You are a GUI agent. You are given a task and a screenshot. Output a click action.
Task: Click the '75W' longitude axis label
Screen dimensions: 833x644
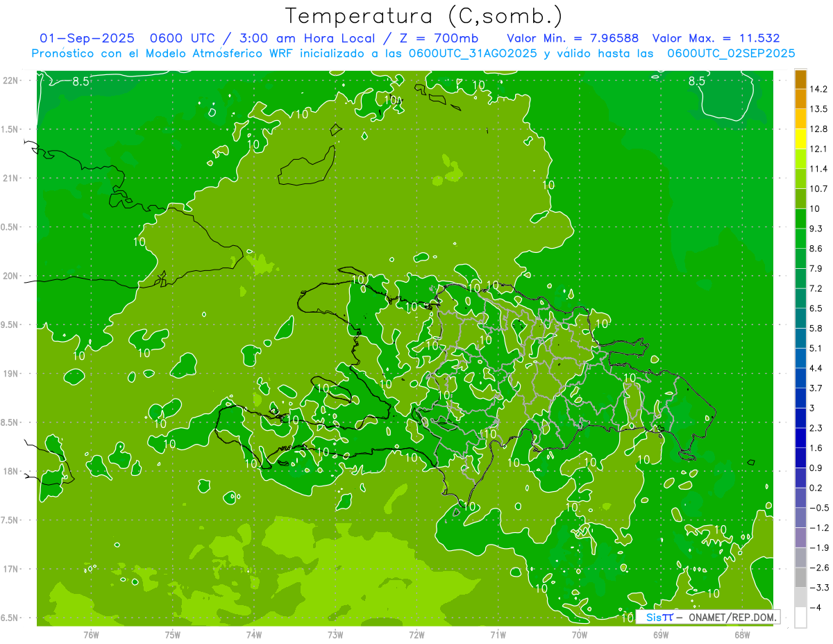click(x=172, y=634)
